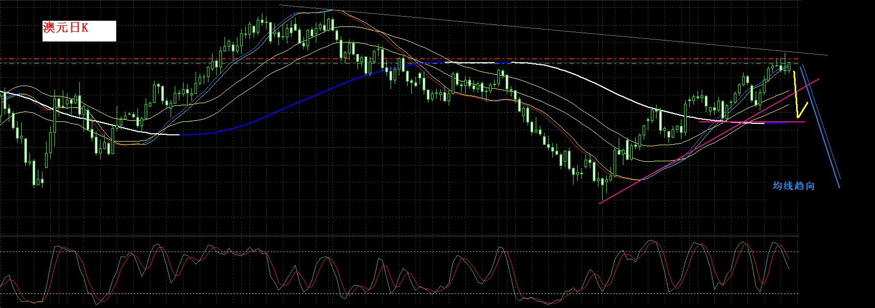Click the 均线趋向 annotation text
This screenshot has height=308, width=875.
794,186
